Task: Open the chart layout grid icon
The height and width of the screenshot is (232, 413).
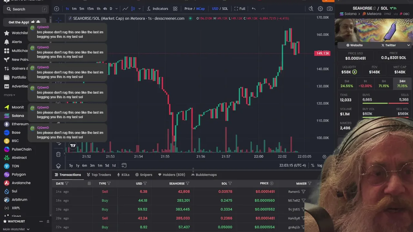Action: tap(175, 9)
